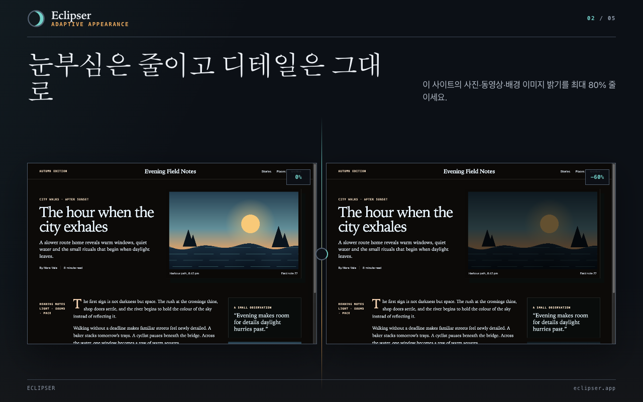This screenshot has width=643, height=402.
Task: Click the dimmed sunset image in right preview
Action: click(x=532, y=230)
